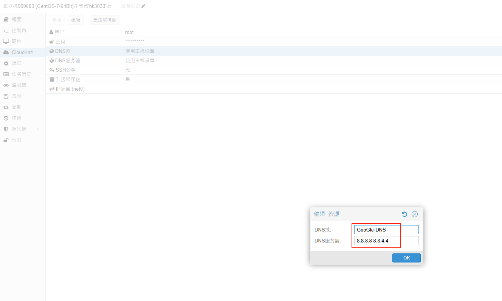Go to the 复制 replication section
The width and height of the screenshot is (502, 301).
pyautogui.click(x=16, y=107)
